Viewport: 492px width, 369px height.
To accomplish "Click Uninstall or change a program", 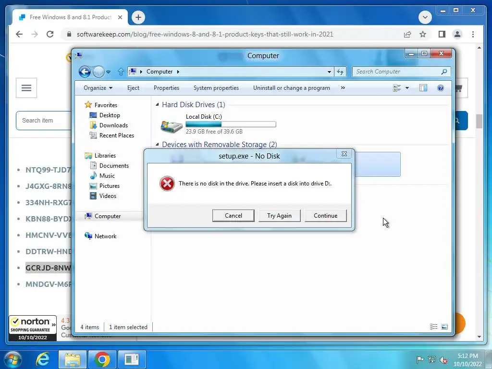I will (292, 88).
